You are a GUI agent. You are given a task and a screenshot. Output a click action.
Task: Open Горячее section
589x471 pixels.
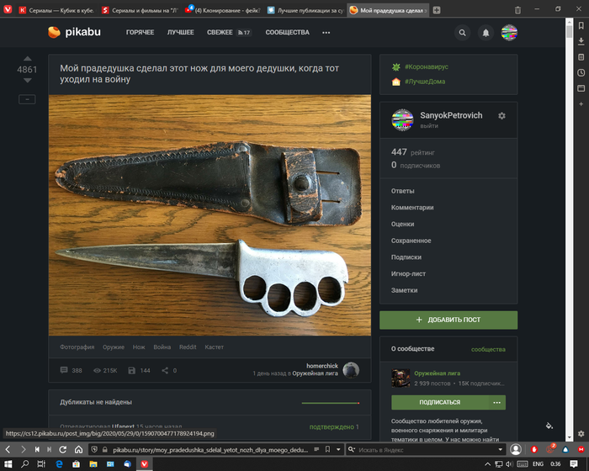click(141, 33)
